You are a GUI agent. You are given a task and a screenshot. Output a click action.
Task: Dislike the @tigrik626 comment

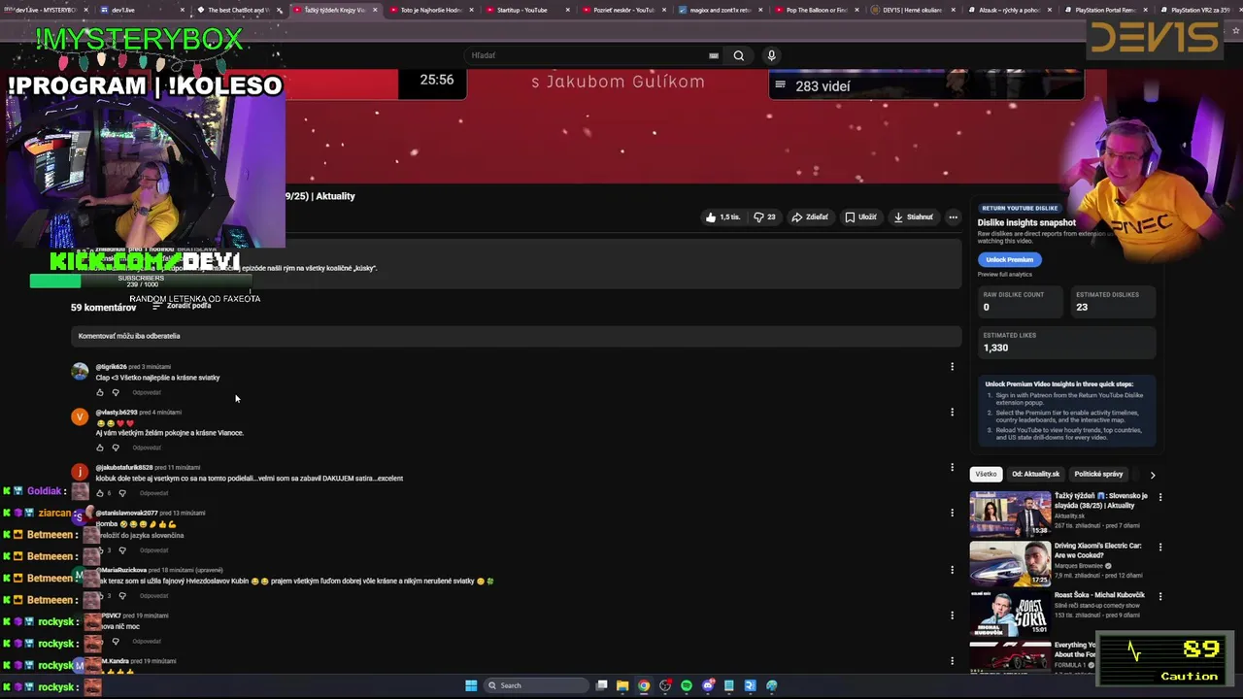(x=116, y=392)
